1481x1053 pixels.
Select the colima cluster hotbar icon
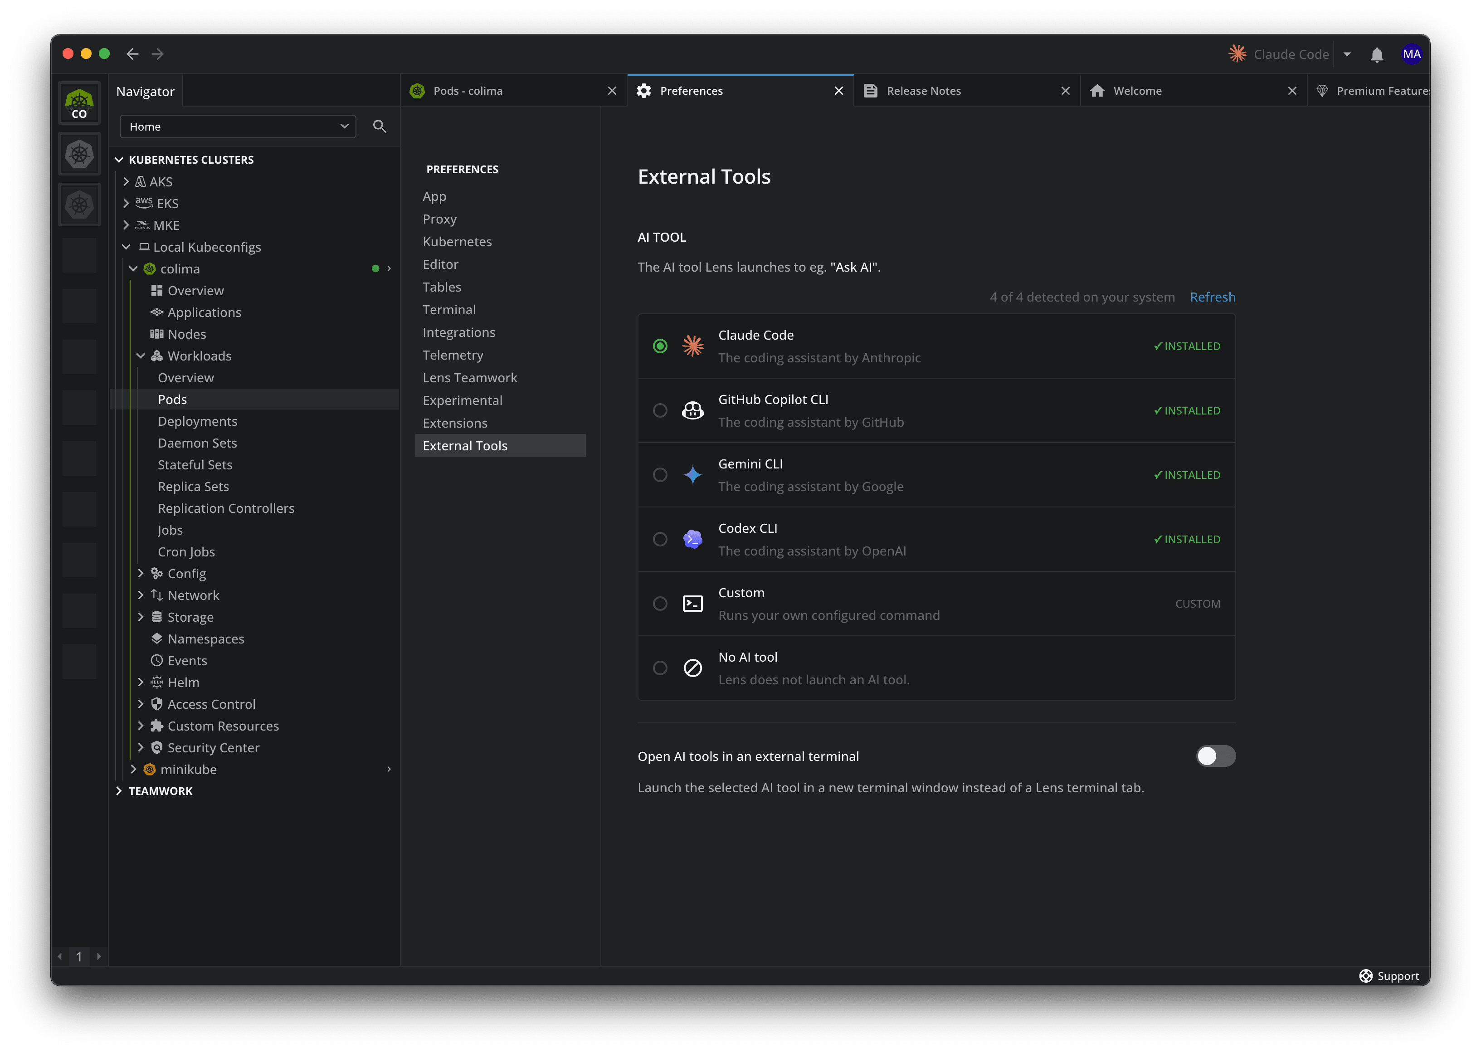(79, 103)
